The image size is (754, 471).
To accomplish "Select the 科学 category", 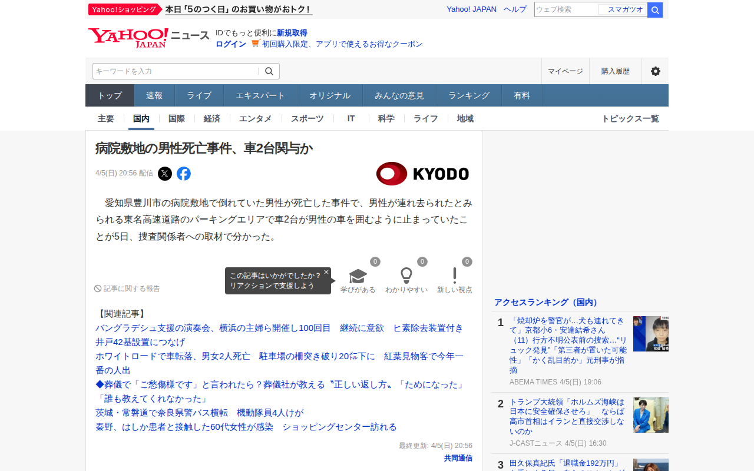I will (386, 118).
